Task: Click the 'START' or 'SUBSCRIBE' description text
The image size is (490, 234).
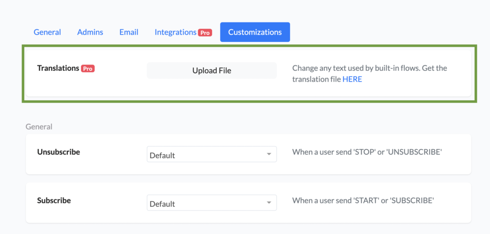Action: tap(363, 201)
